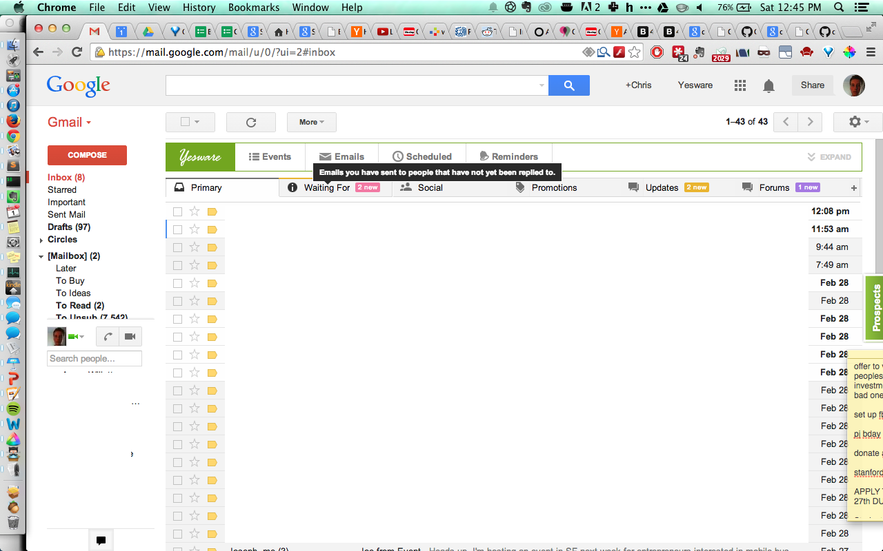Click the red COMPOSE button
Screen dimensions: 883x551
87,155
